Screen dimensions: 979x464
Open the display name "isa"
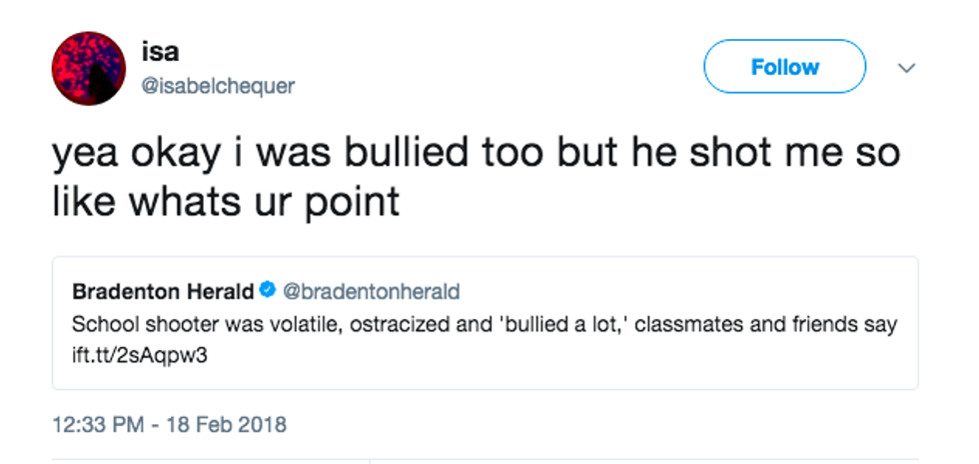click(x=160, y=53)
